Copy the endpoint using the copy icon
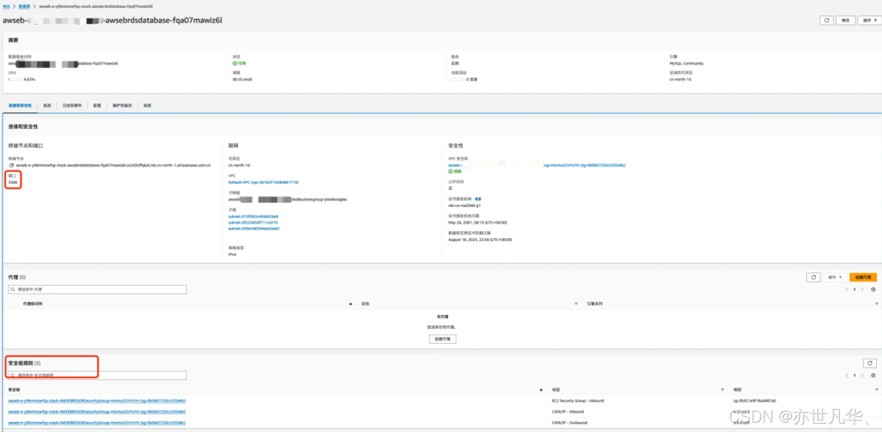The image size is (882, 432). point(11,165)
